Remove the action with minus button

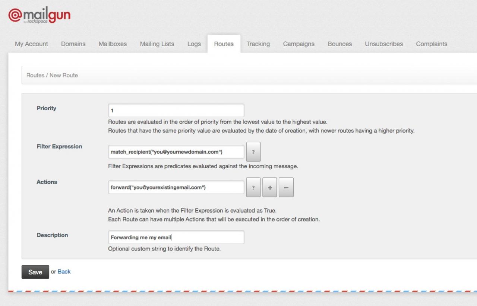point(286,187)
